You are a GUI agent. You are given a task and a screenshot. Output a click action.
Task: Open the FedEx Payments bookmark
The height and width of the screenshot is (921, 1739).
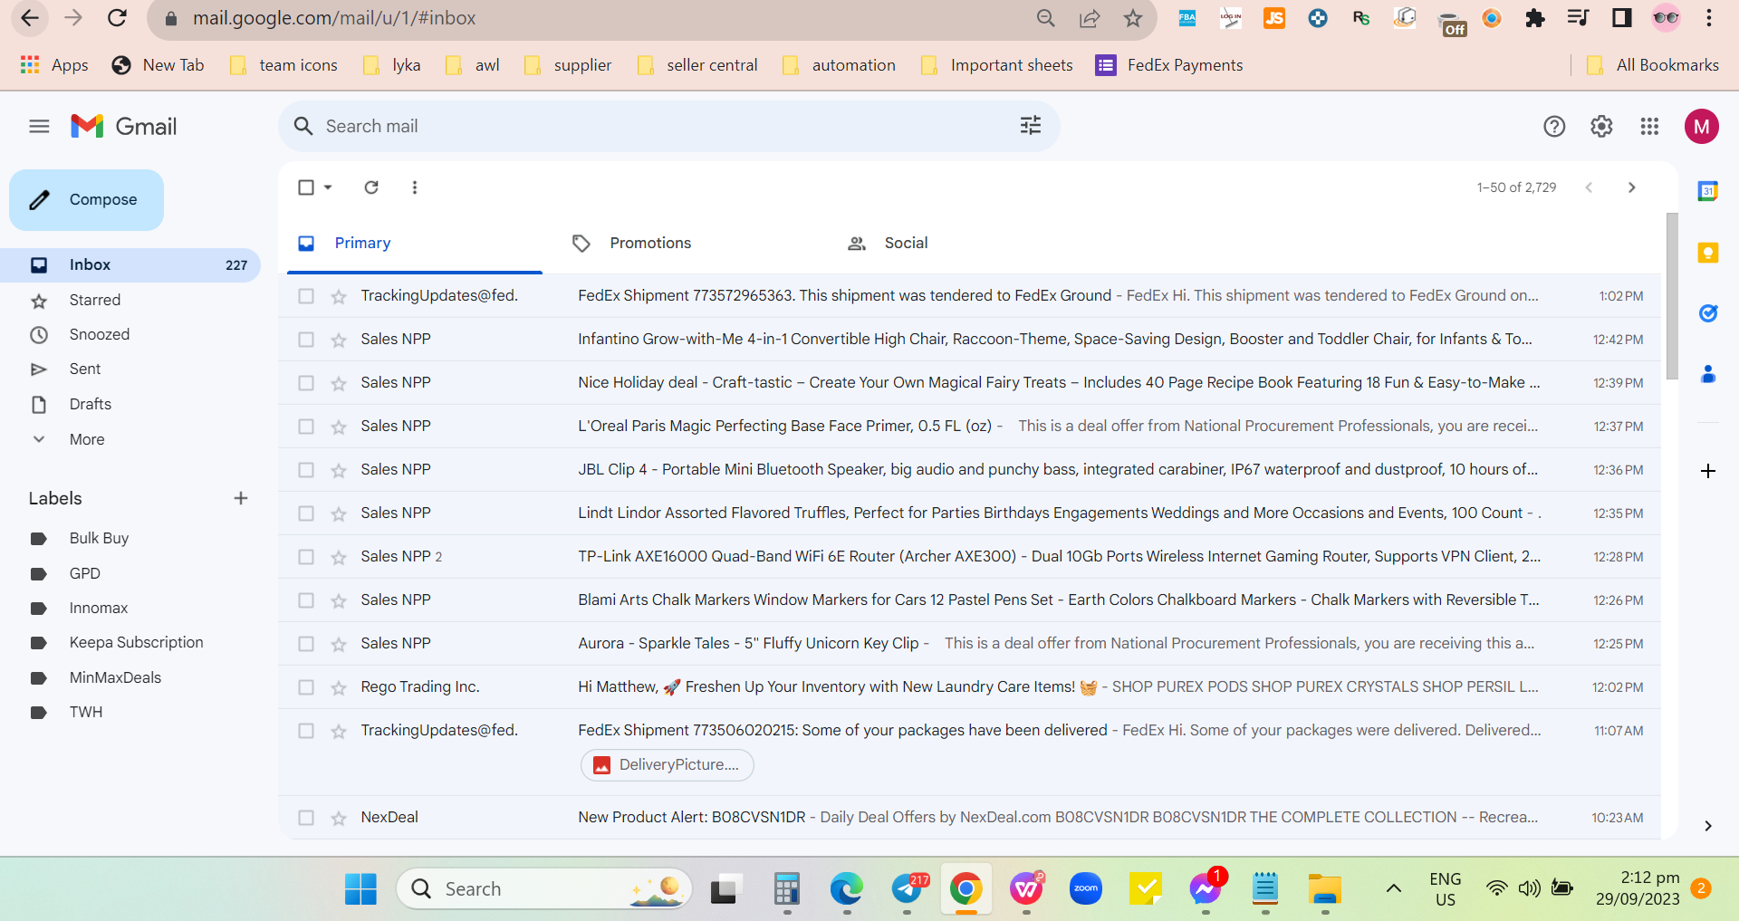click(1169, 65)
